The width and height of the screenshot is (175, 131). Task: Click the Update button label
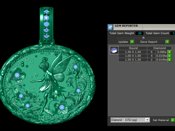click(x=123, y=42)
